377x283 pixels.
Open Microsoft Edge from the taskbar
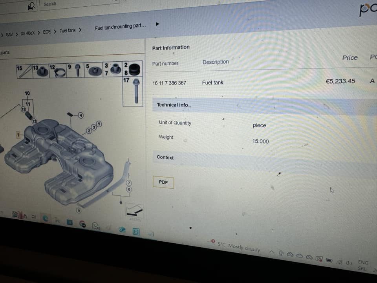coord(45,219)
